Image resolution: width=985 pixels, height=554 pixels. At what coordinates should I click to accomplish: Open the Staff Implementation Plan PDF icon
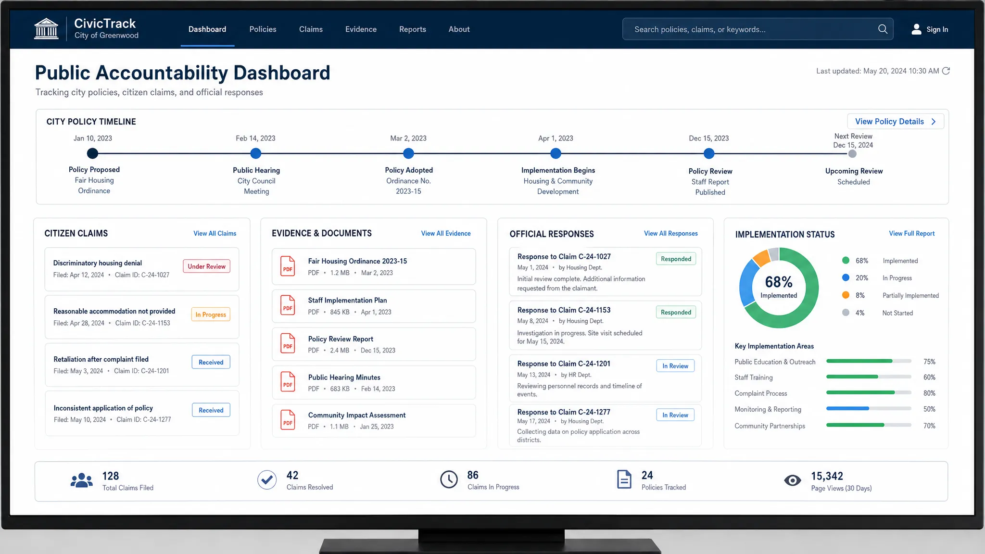[288, 305]
